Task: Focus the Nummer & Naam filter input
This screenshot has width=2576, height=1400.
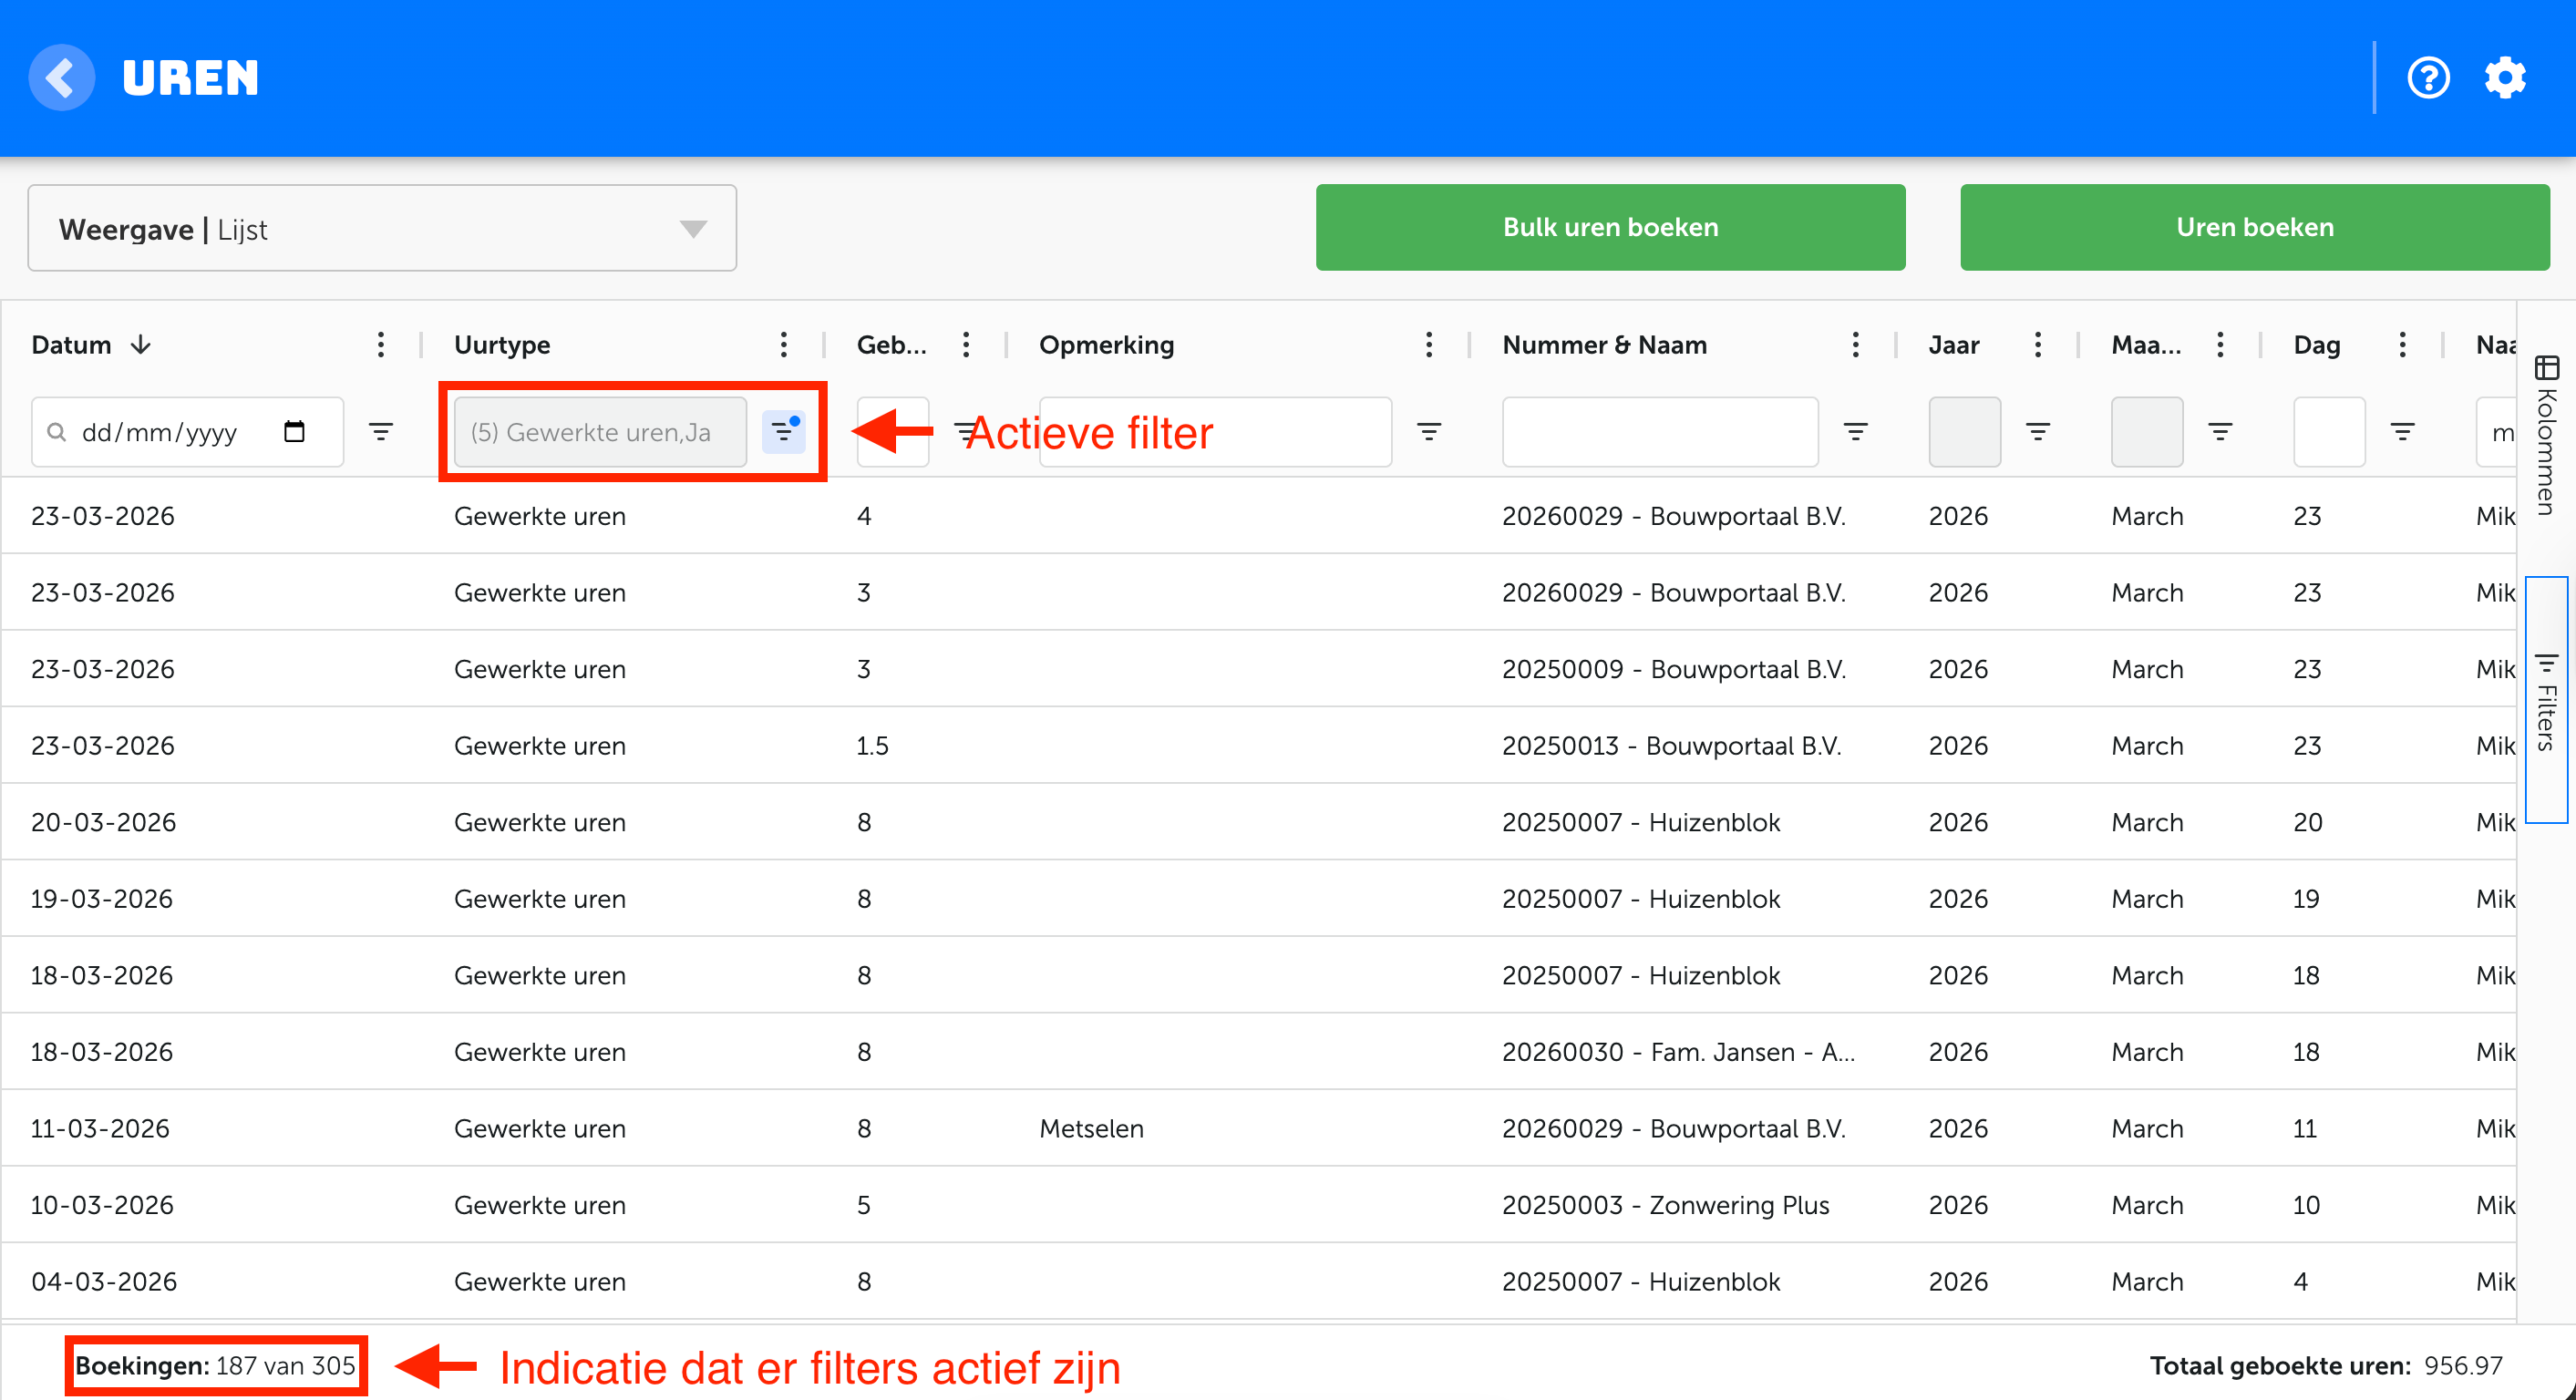Action: [x=1660, y=431]
